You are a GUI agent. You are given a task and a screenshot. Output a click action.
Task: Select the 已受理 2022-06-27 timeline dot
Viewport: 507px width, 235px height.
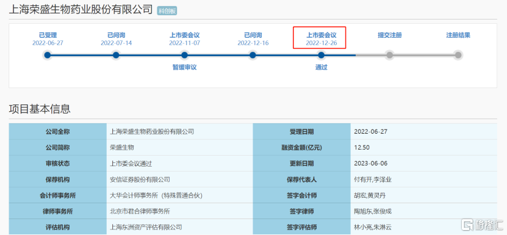coord(48,56)
